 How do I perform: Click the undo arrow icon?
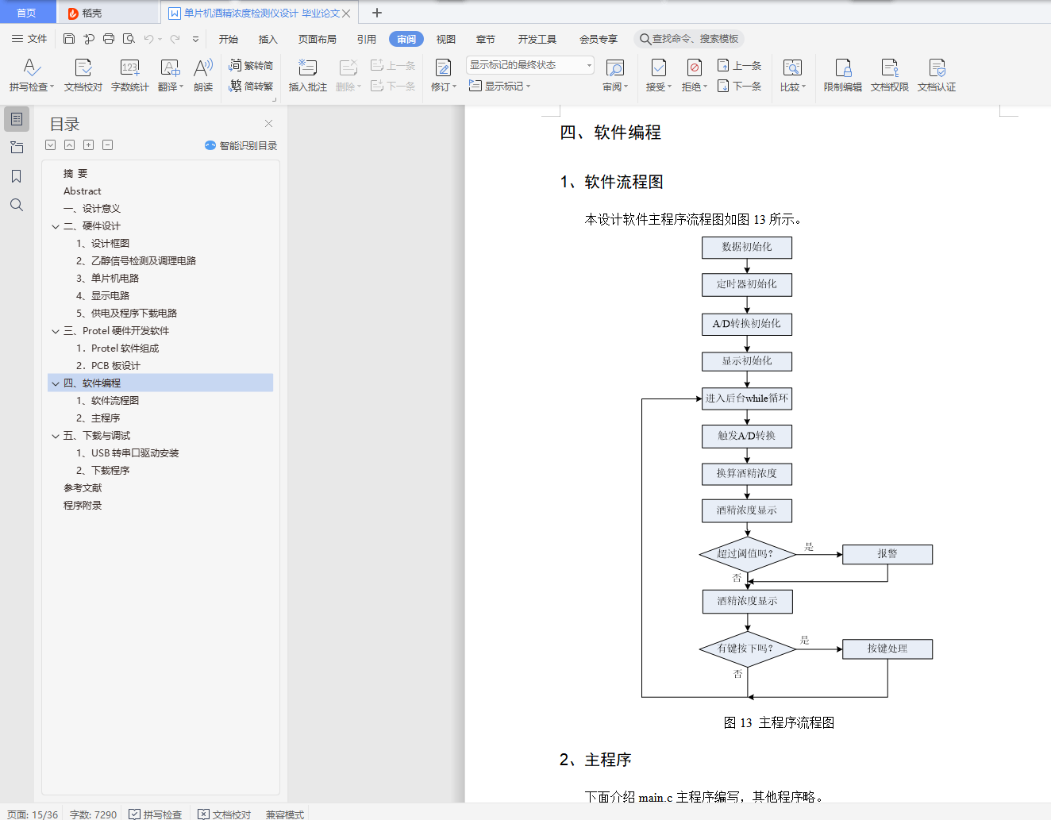pyautogui.click(x=148, y=39)
